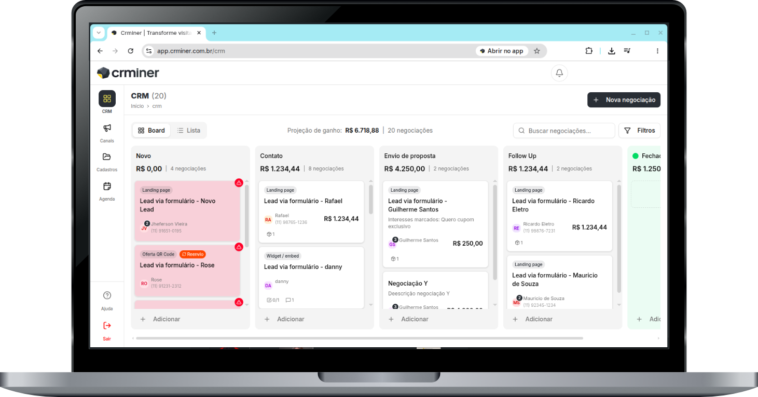Image resolution: width=758 pixels, height=397 pixels.
Task: Switch to the Lista view
Action: pyautogui.click(x=188, y=131)
